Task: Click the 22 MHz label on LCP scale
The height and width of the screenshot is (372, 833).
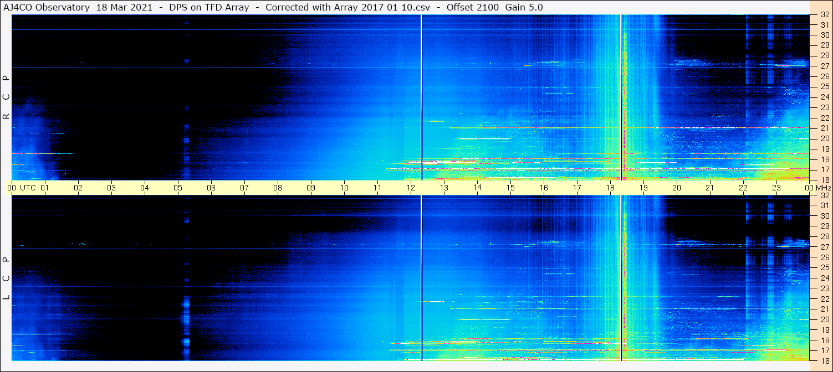Action: 824,299
